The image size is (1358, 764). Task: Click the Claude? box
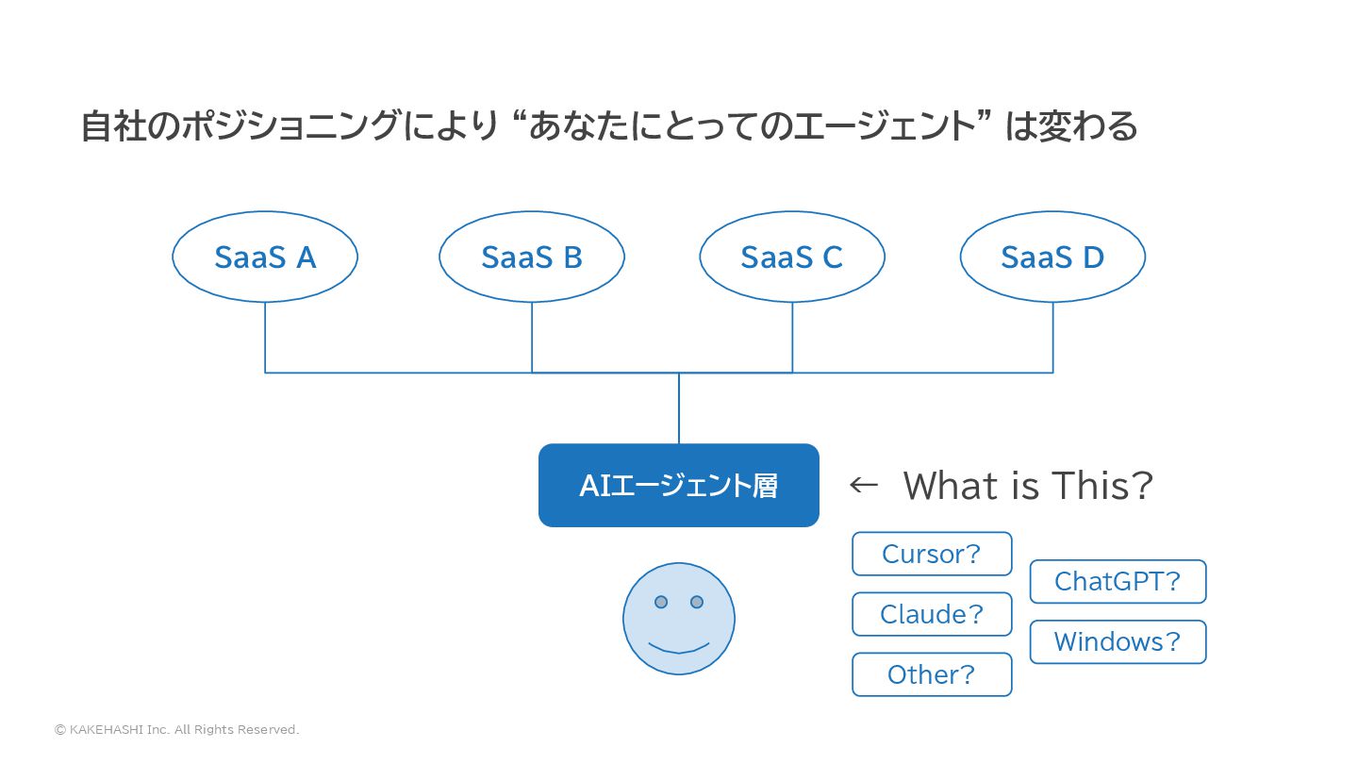(932, 614)
